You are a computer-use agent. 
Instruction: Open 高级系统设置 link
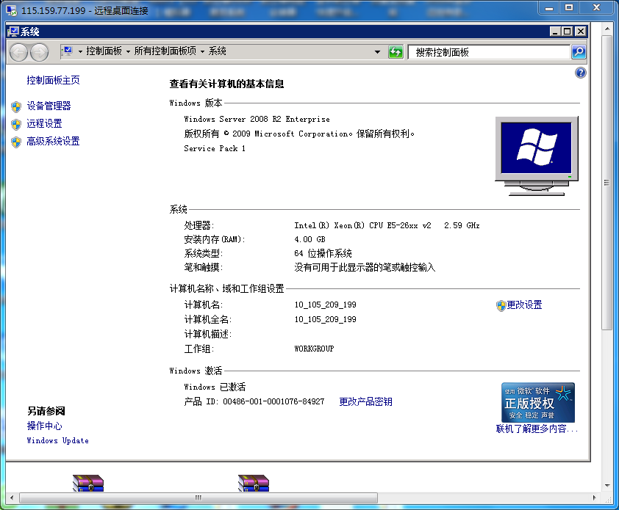click(53, 142)
